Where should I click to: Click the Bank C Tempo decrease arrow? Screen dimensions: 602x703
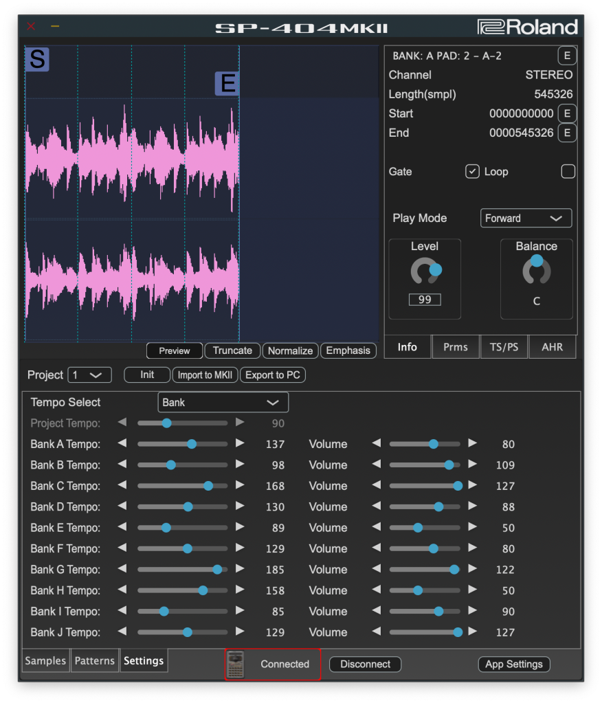tap(122, 486)
